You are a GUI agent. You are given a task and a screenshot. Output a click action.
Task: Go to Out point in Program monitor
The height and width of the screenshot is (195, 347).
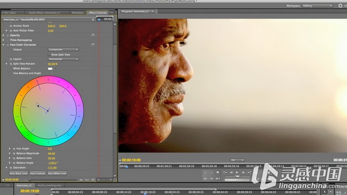pos(212,179)
